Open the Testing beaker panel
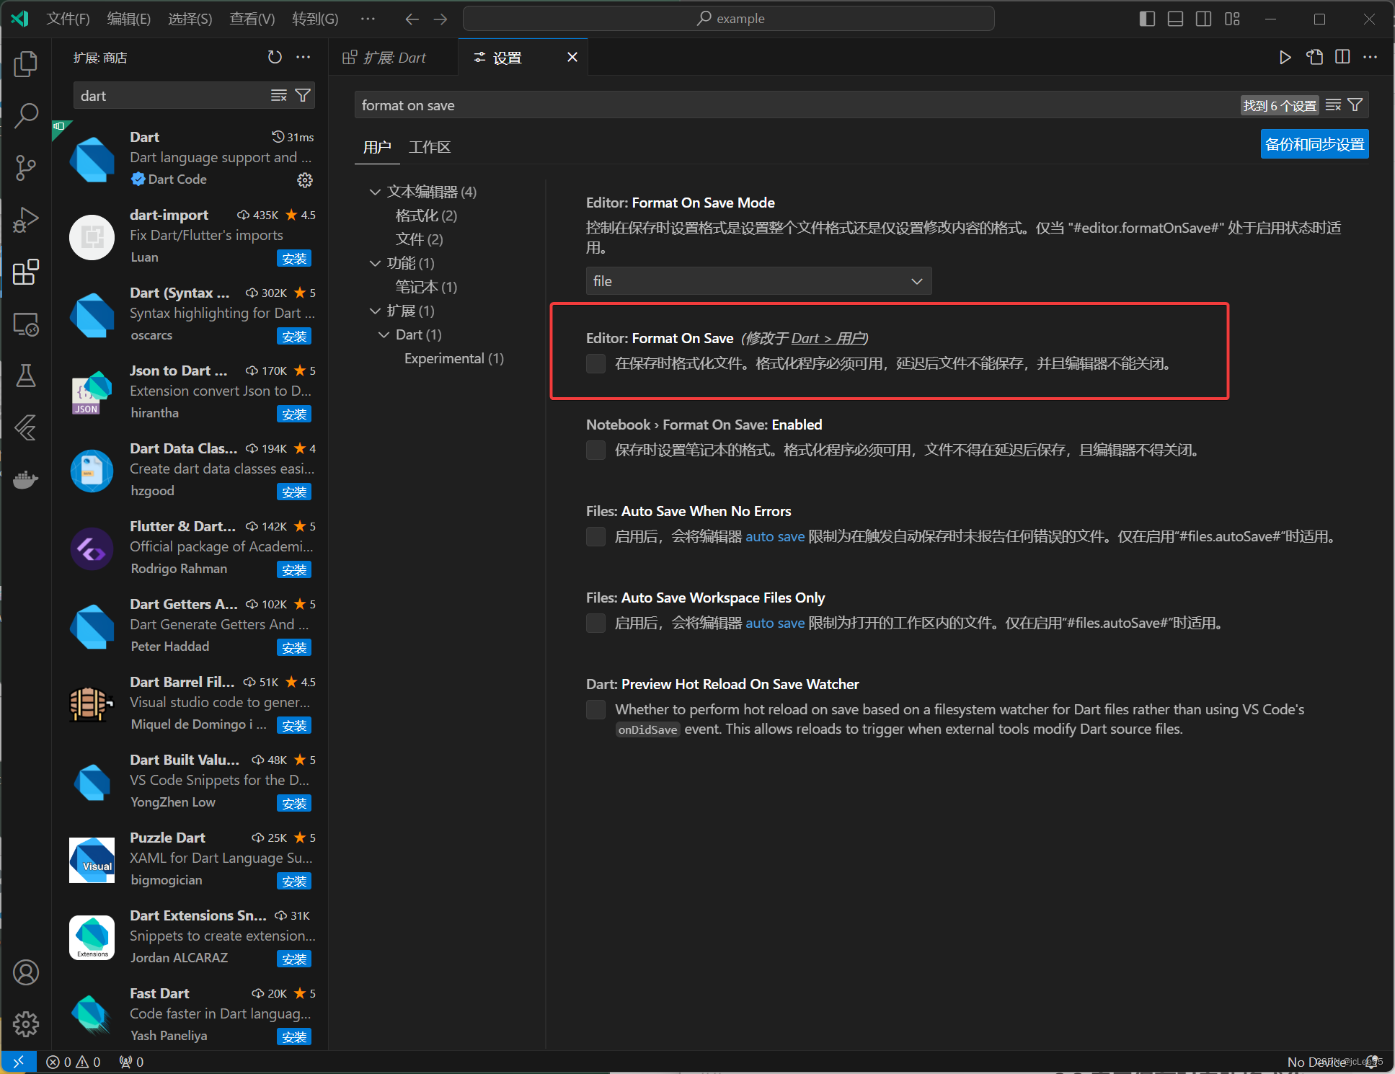Screen dimensions: 1395x1074 coord(26,376)
